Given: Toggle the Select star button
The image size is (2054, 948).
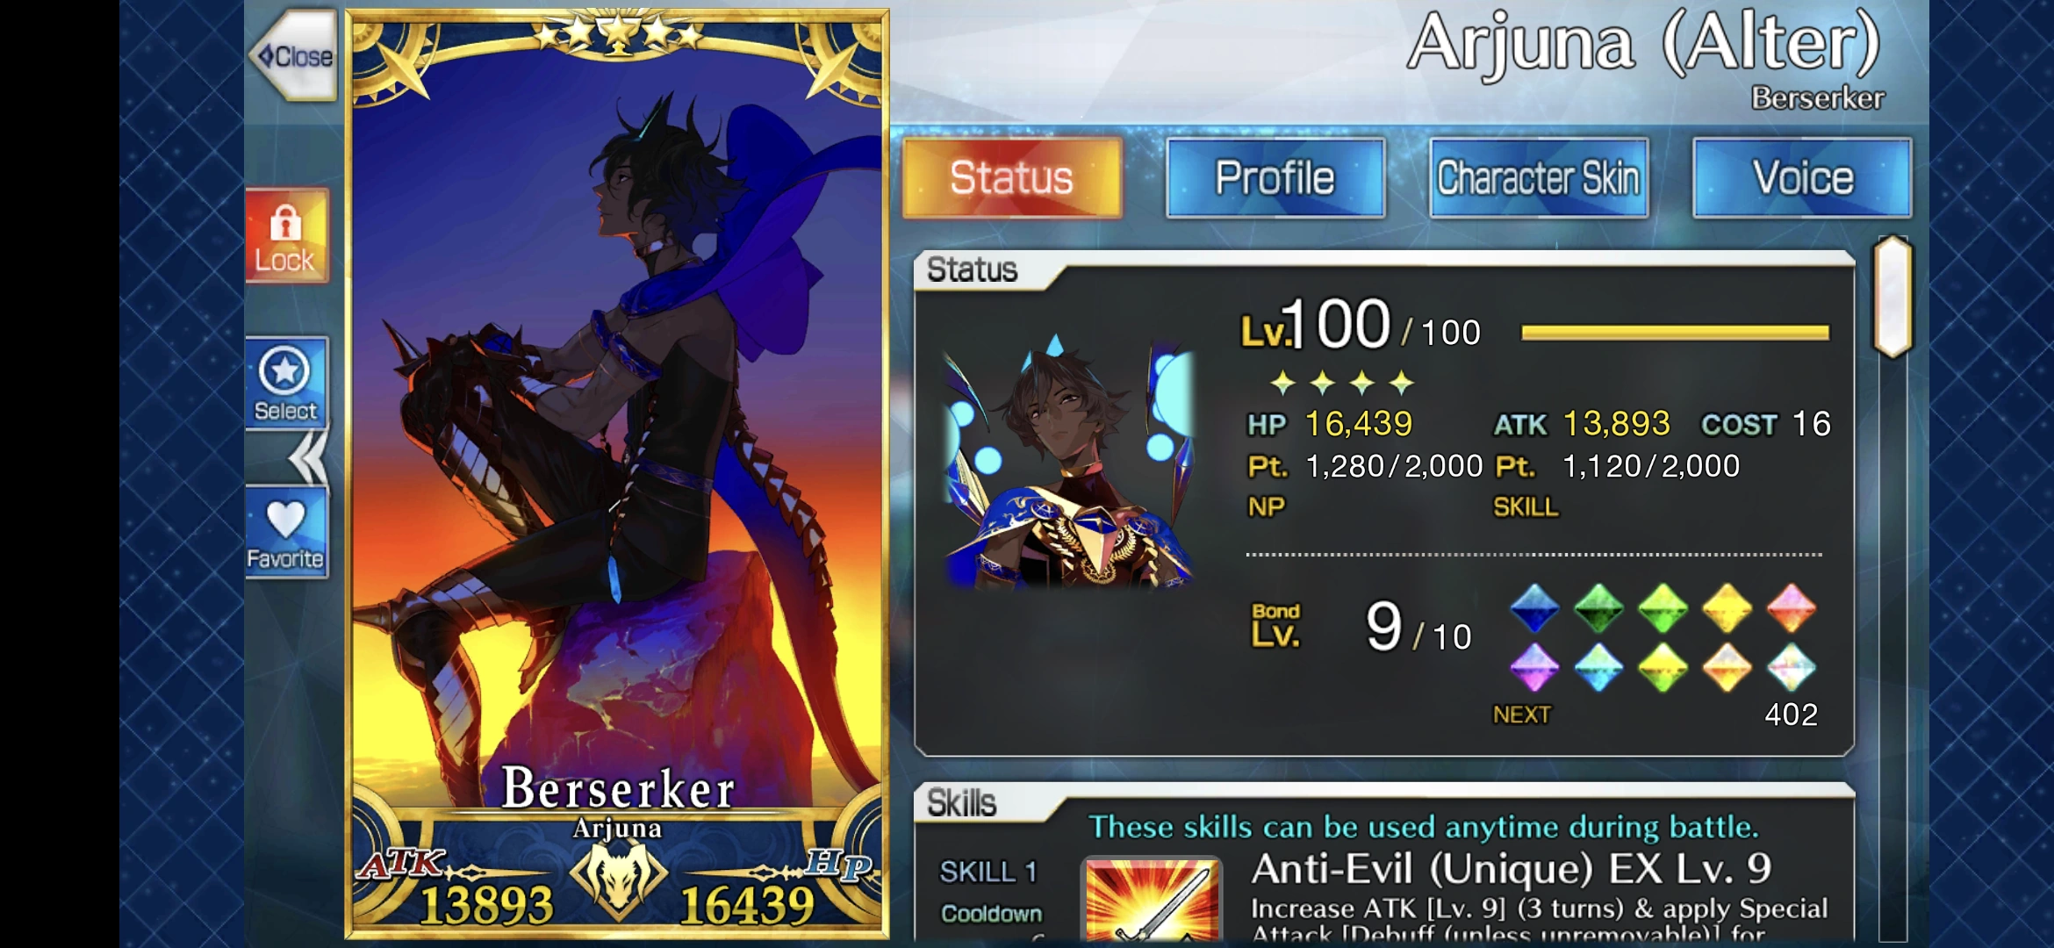Looking at the screenshot, I should pos(286,383).
